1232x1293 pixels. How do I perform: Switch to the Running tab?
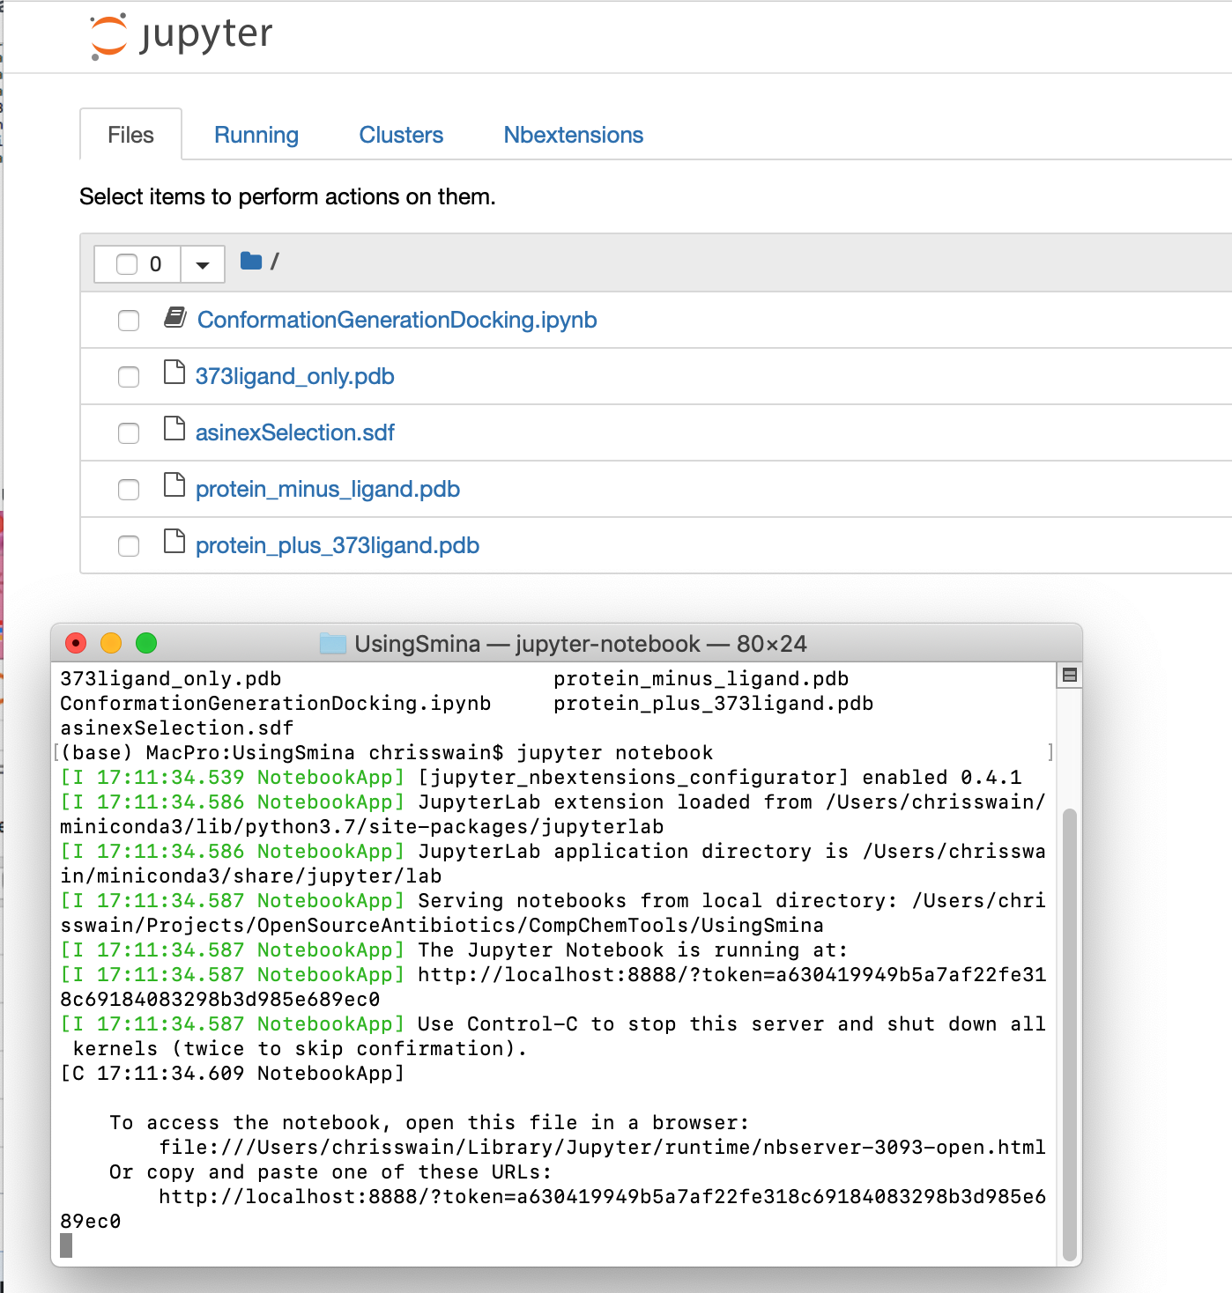256,135
